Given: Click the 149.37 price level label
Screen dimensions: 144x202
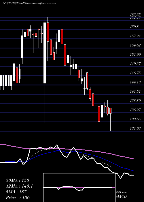Looking at the screenshot, I should [x=135, y=64].
